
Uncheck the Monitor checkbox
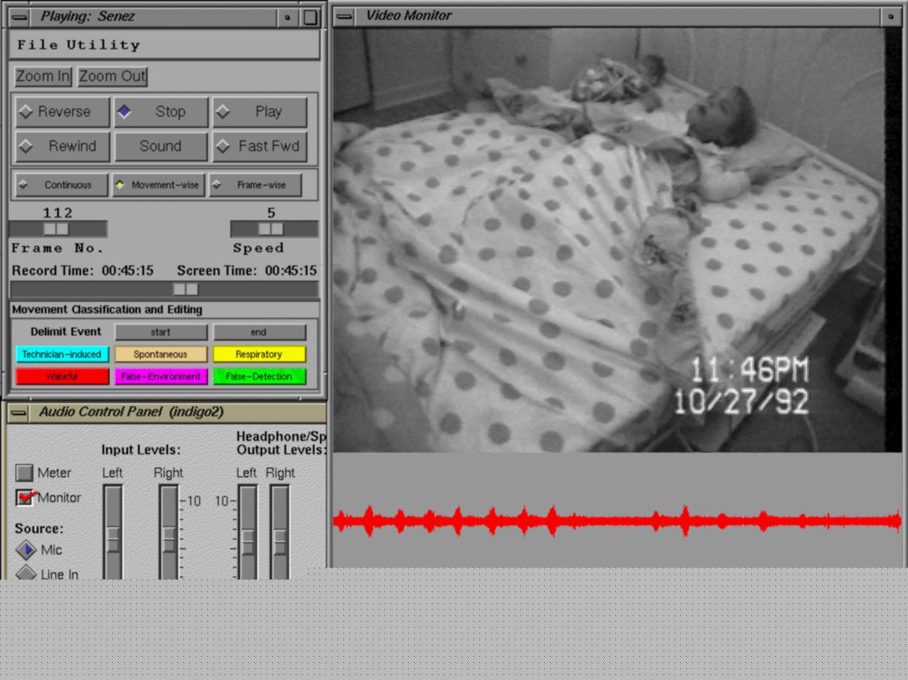(25, 497)
